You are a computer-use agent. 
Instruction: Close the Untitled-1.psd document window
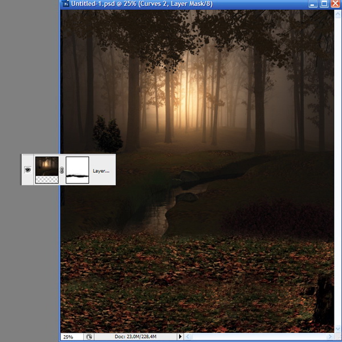pyautogui.click(x=336, y=4)
